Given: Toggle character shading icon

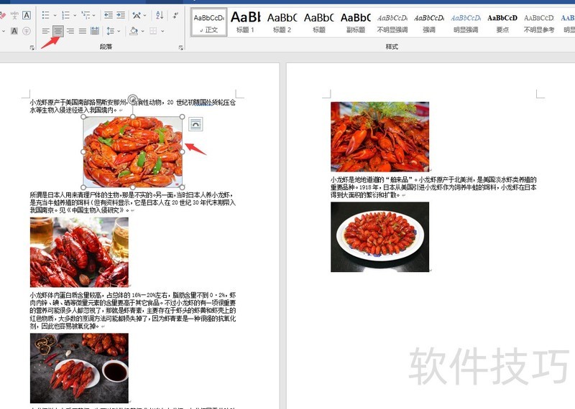Looking at the screenshot, I should point(14,31).
